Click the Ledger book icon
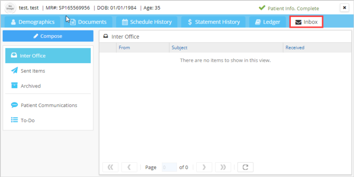 (258, 22)
